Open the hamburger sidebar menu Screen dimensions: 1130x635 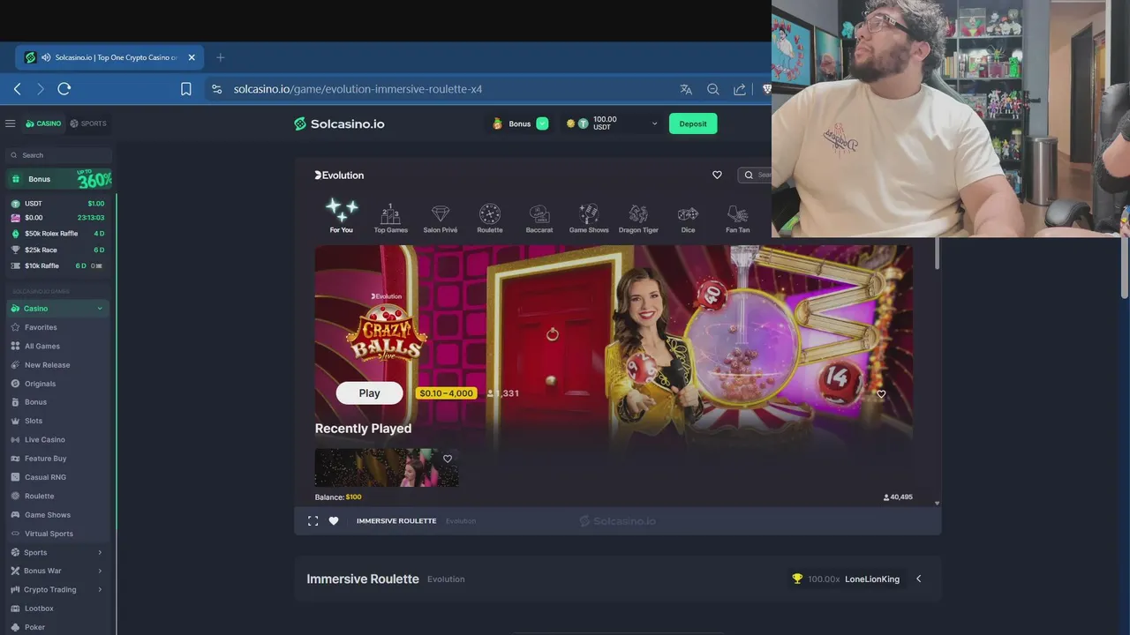[11, 123]
